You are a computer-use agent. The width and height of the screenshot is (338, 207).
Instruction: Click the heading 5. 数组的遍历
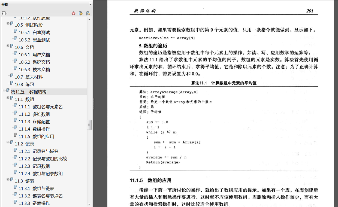point(153,45)
